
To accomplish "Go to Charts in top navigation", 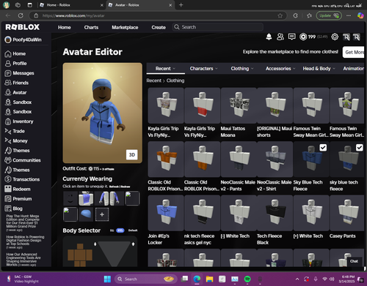I will pos(91,27).
